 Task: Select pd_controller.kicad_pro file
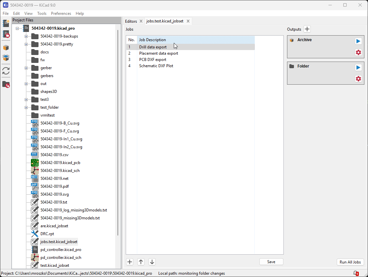coord(61,250)
